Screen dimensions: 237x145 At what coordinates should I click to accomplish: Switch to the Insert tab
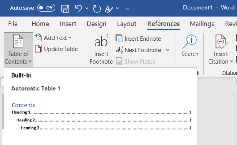(68, 24)
